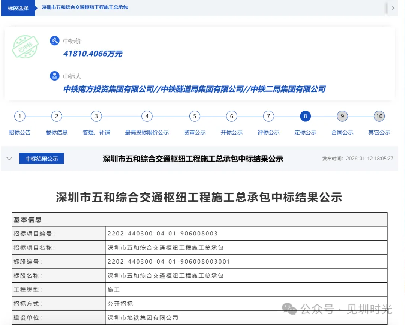
Task: Click the 标段名称 value cell
Action: [x=246, y=276]
